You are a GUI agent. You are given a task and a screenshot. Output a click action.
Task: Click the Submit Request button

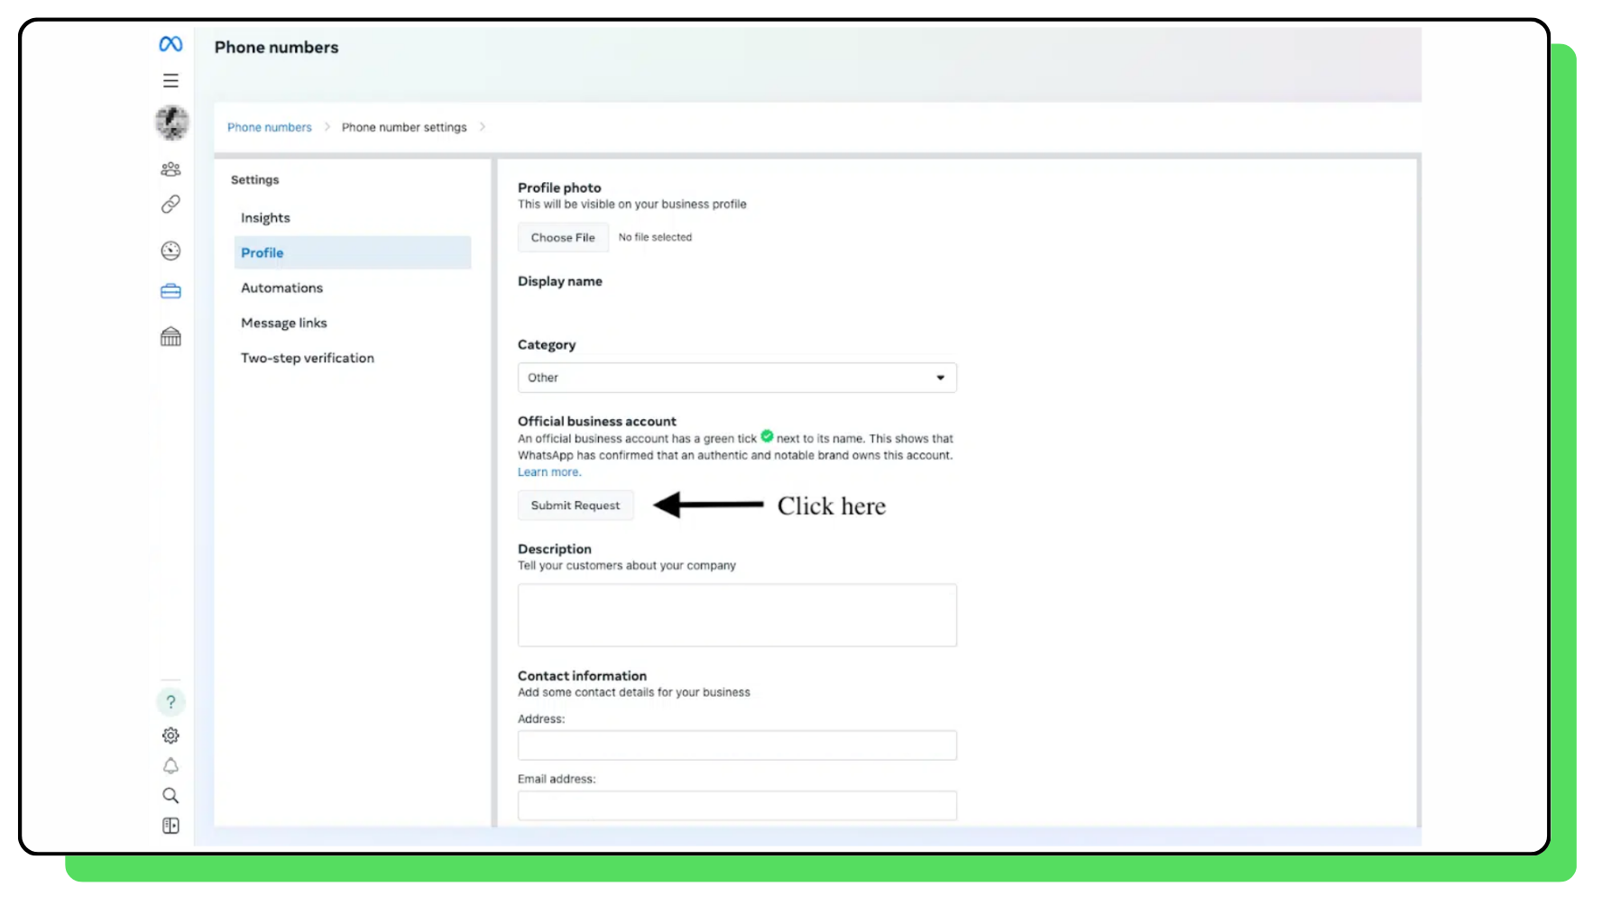(575, 506)
